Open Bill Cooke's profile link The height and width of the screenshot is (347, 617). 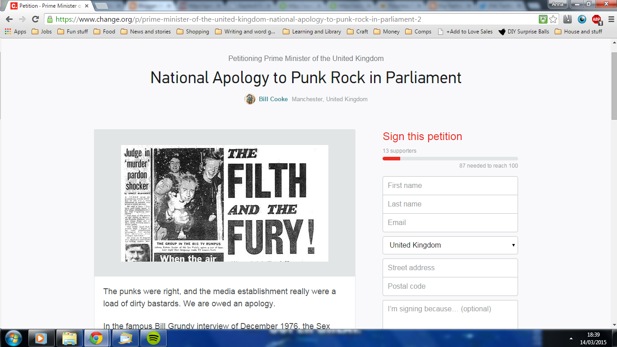pyautogui.click(x=273, y=99)
